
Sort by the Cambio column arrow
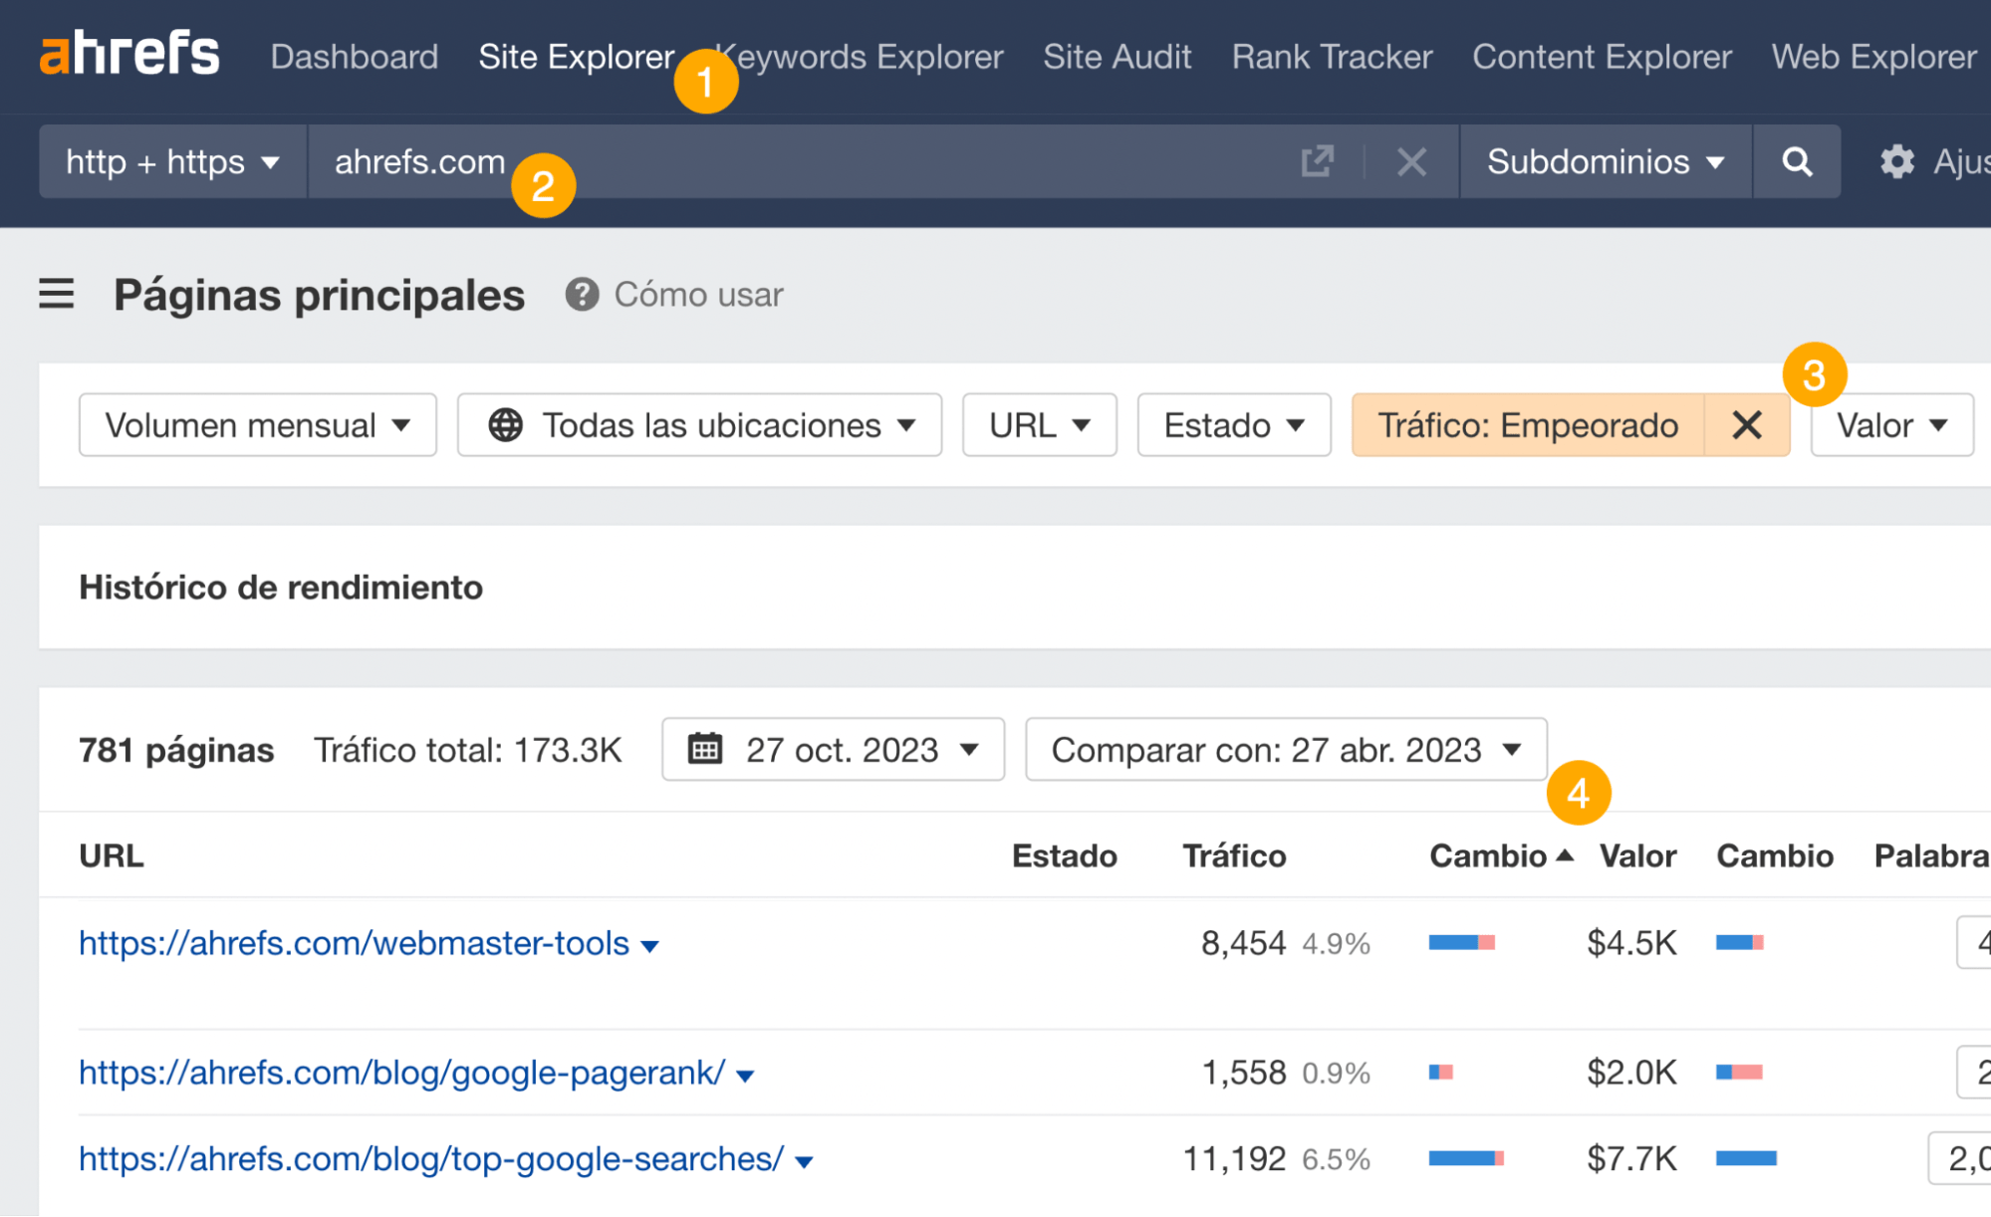(x=1565, y=855)
